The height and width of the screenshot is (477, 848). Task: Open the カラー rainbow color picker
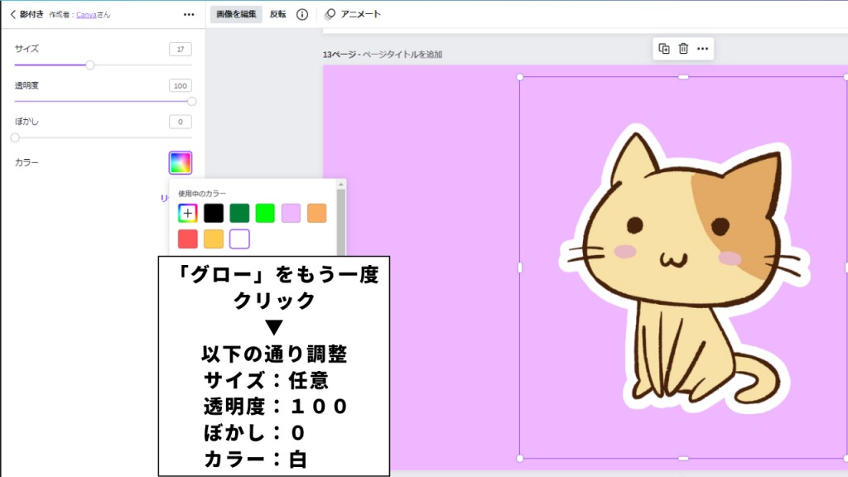180,163
